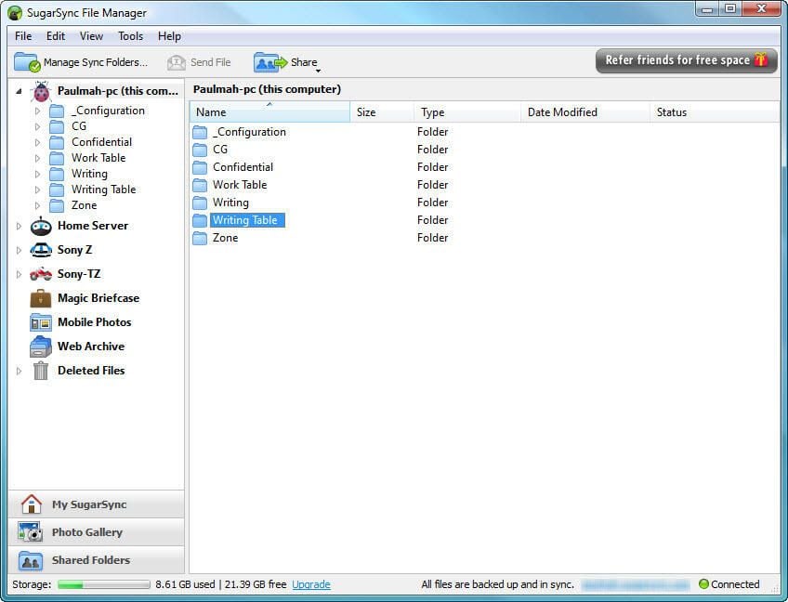Click the _Configuration folder icon in file list
Viewport: 788px width, 602px height.
pos(200,132)
